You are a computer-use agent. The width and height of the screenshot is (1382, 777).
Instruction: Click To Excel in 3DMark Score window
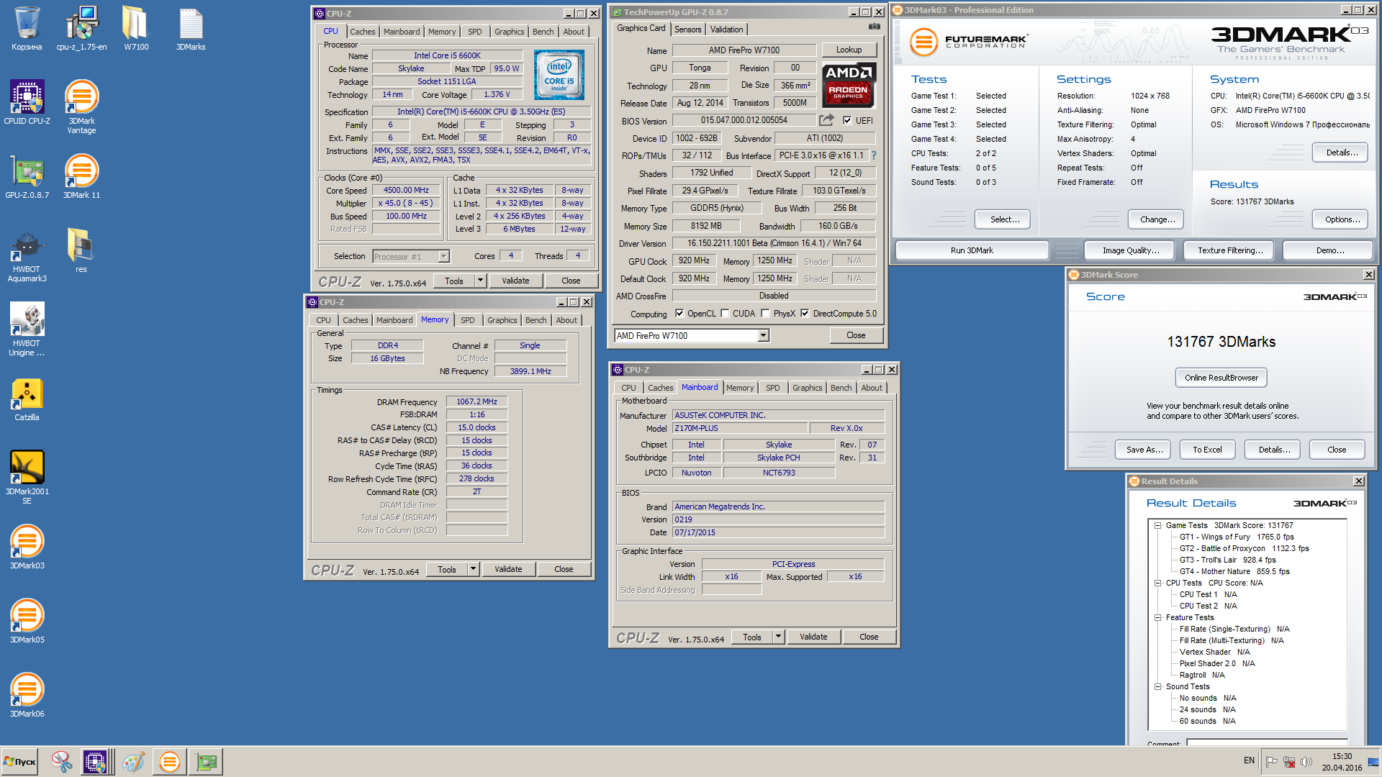(x=1207, y=450)
